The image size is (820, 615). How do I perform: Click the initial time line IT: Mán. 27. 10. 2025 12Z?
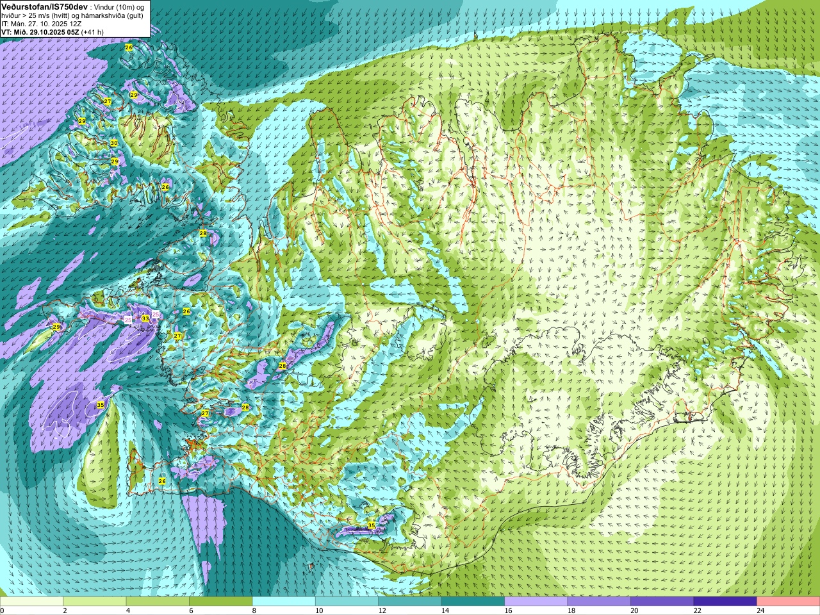(x=42, y=23)
